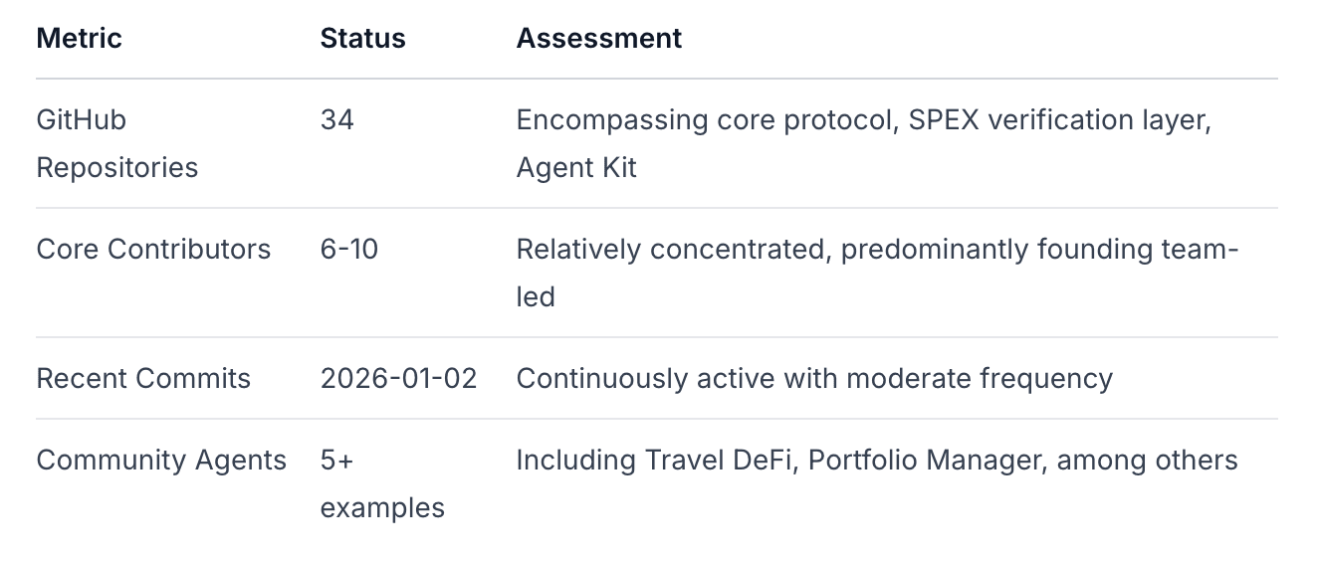This screenshot has height=561, width=1320.
Task: Select the Recent Commits metric cell
Action: point(143,378)
